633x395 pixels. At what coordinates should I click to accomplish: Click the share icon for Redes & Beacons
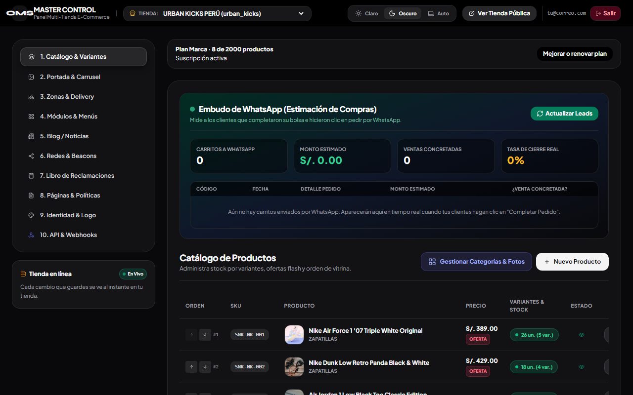click(x=31, y=156)
